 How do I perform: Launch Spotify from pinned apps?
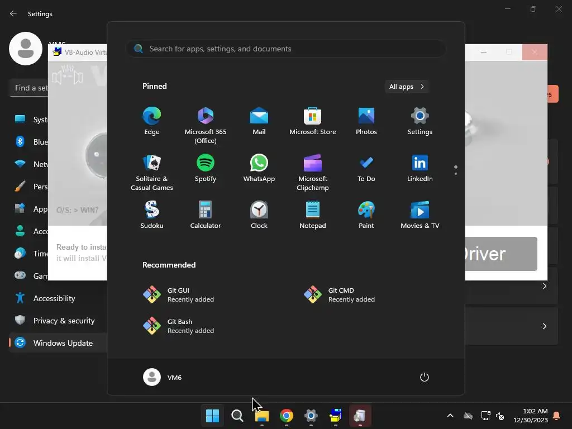pyautogui.click(x=206, y=168)
